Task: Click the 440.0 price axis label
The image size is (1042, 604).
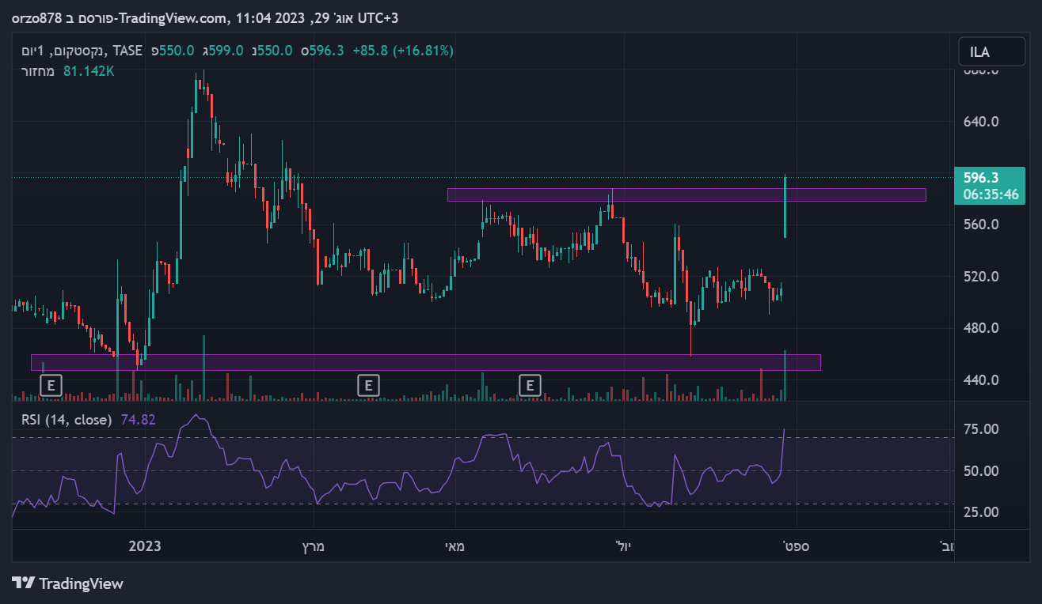Action: pyautogui.click(x=981, y=380)
